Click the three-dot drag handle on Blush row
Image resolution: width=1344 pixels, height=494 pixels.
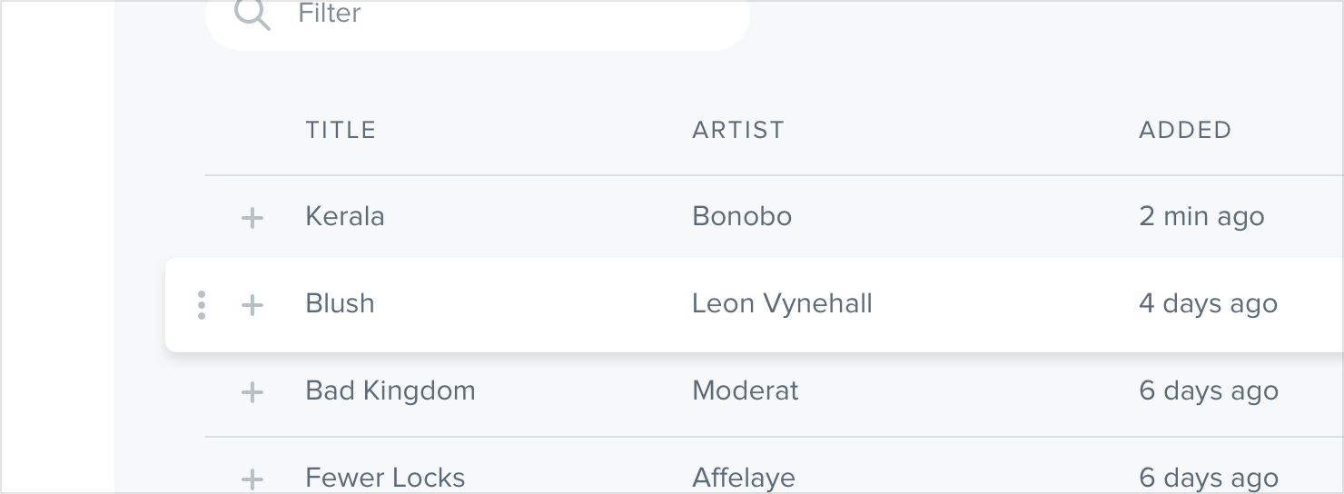point(202,305)
